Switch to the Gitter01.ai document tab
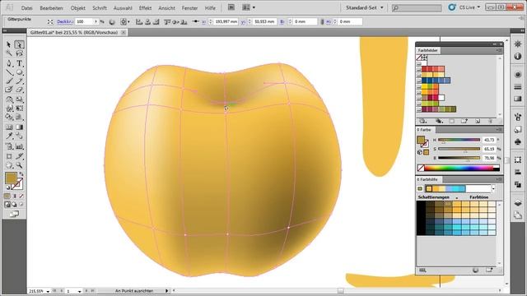Viewport: 527px width, 296px height. tap(74, 33)
